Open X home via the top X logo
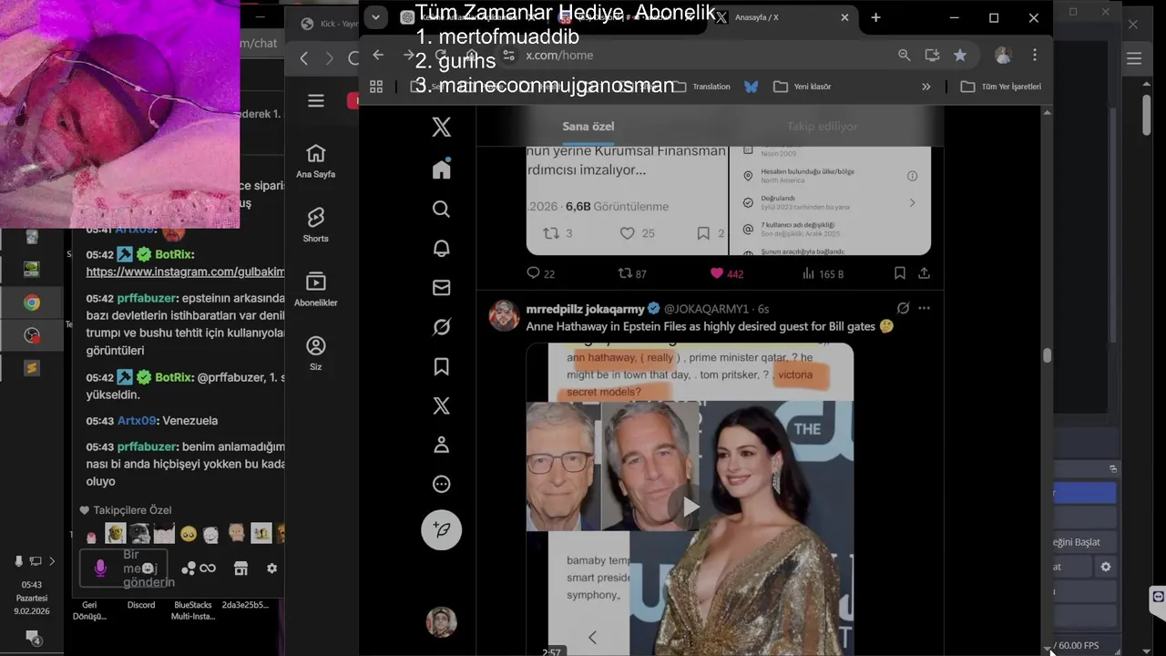Screen dimensions: 1166x656 [x=441, y=127]
